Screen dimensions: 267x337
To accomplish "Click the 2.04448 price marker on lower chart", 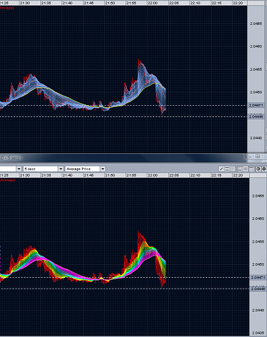I will click(x=258, y=288).
